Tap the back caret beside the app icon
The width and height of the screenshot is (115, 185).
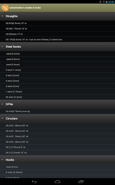click(x=1, y=8)
